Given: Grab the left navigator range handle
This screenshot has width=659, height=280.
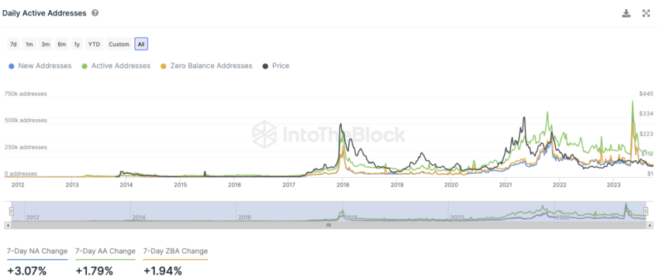Looking at the screenshot, I should [x=12, y=212].
